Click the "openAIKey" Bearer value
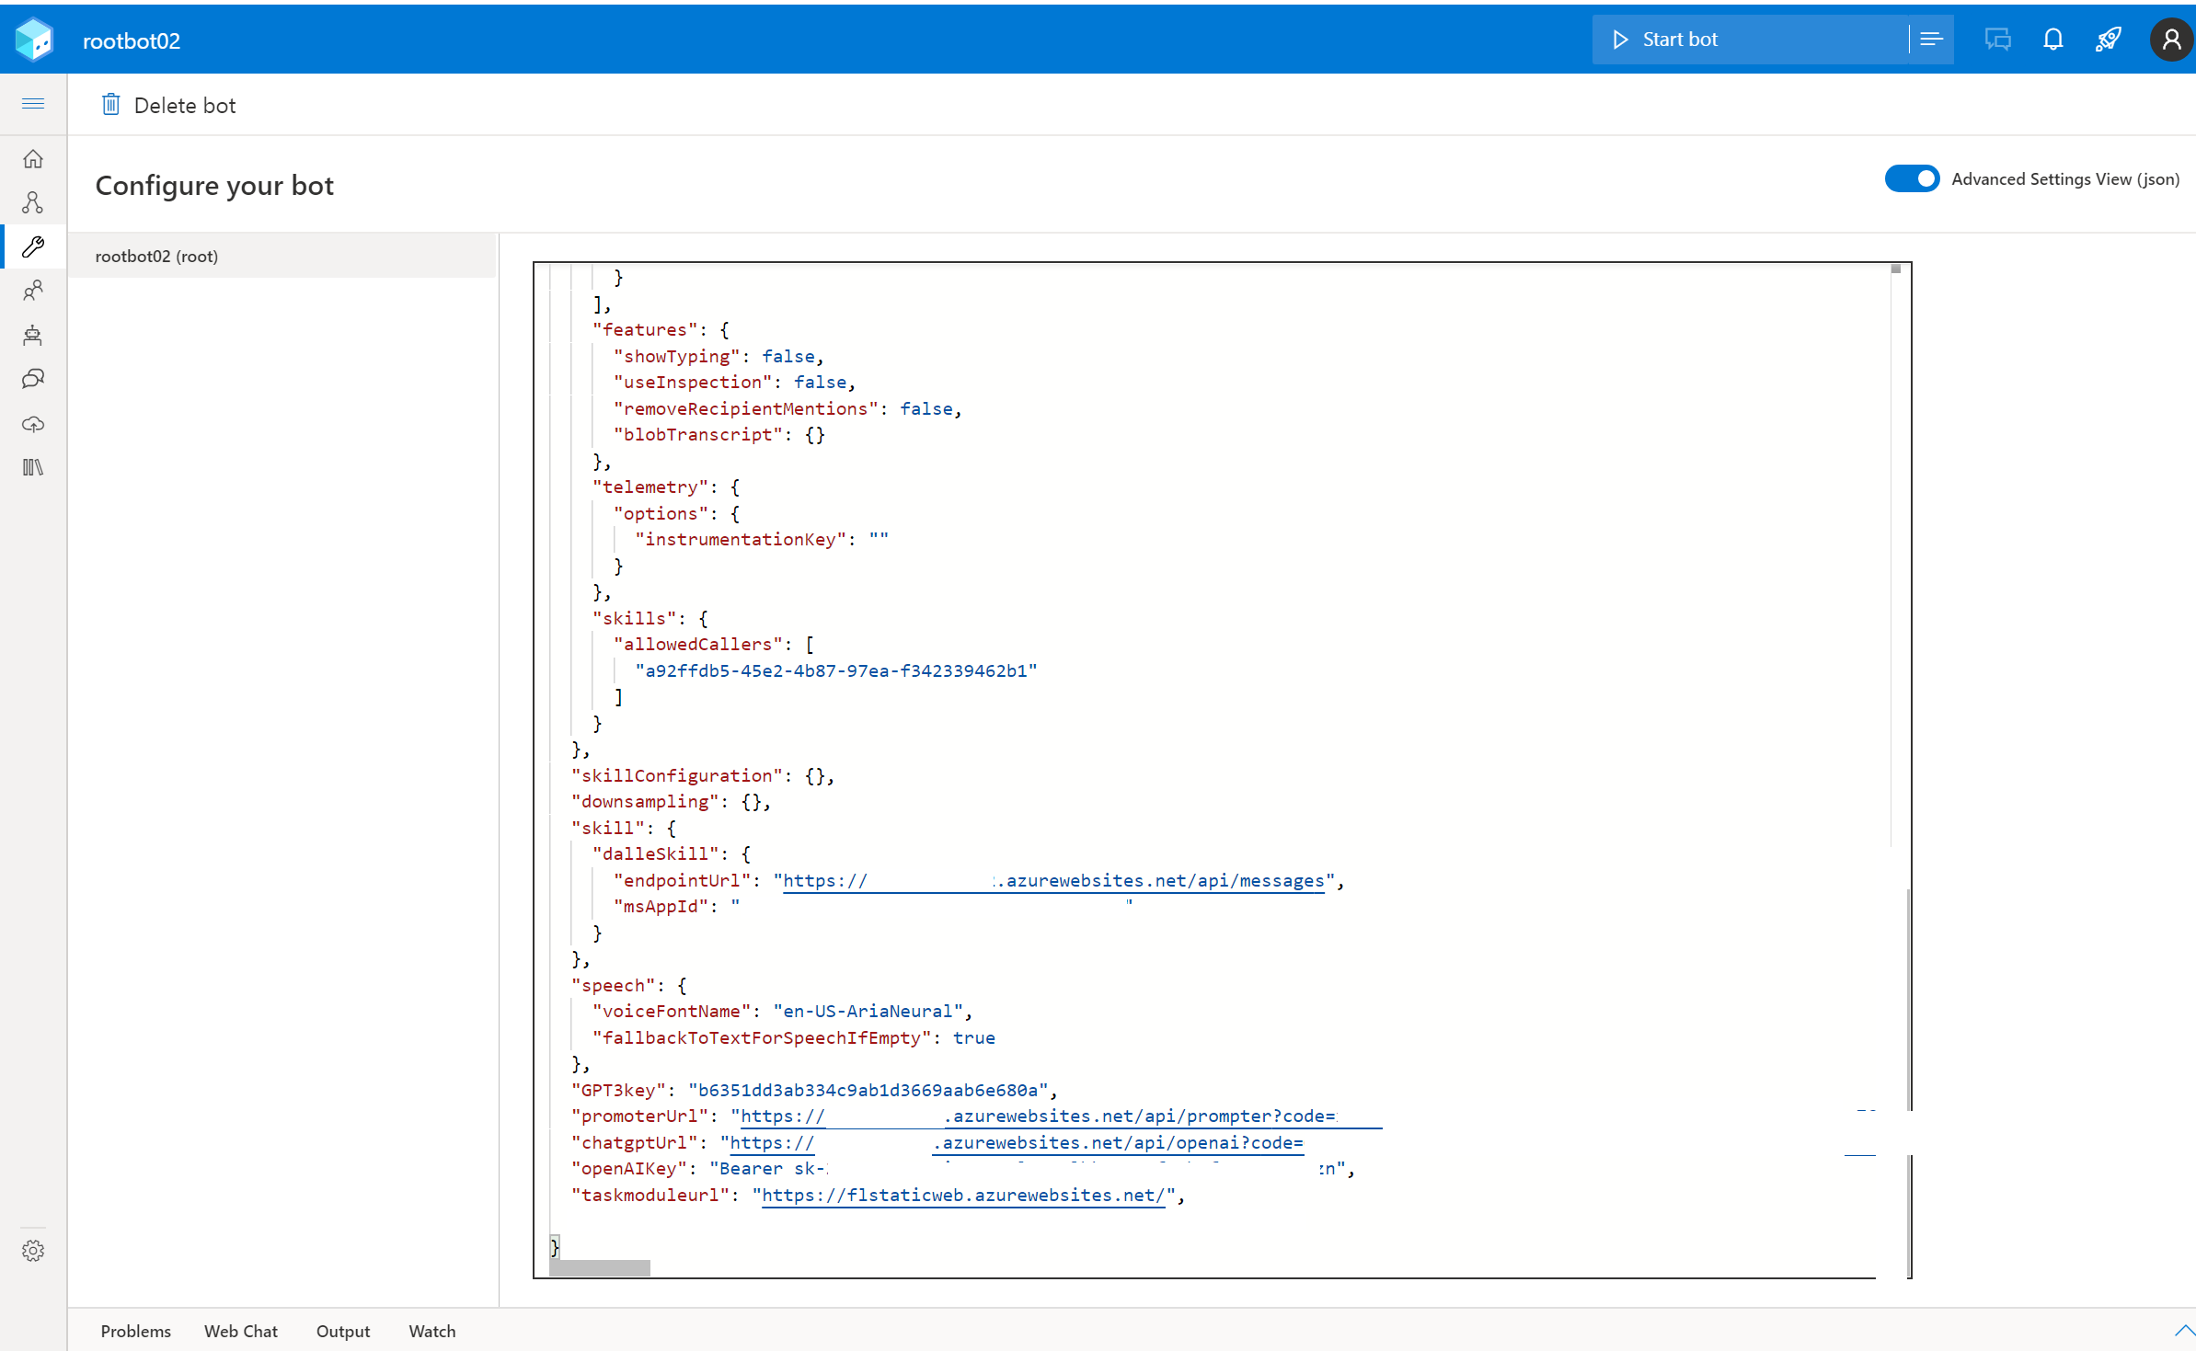2196x1351 pixels. click(1028, 1169)
